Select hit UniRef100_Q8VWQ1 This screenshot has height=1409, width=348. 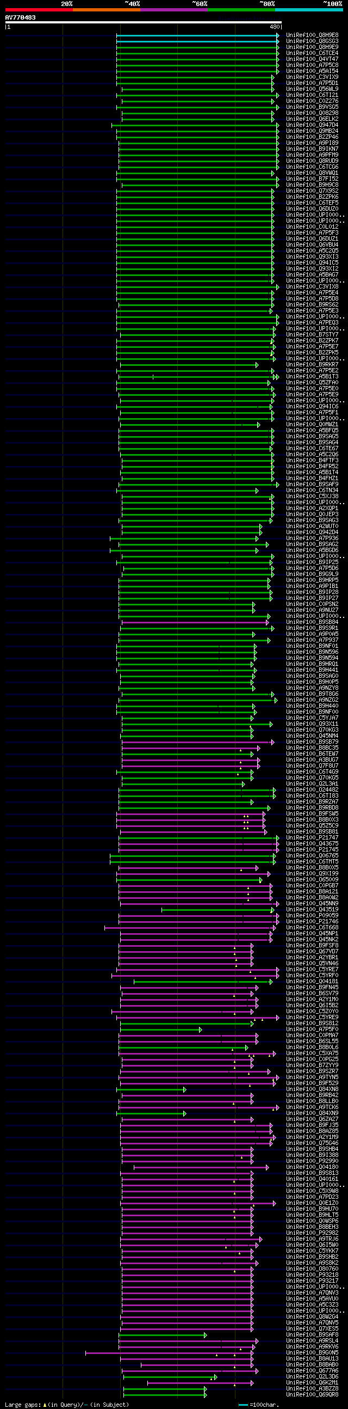(x=312, y=173)
